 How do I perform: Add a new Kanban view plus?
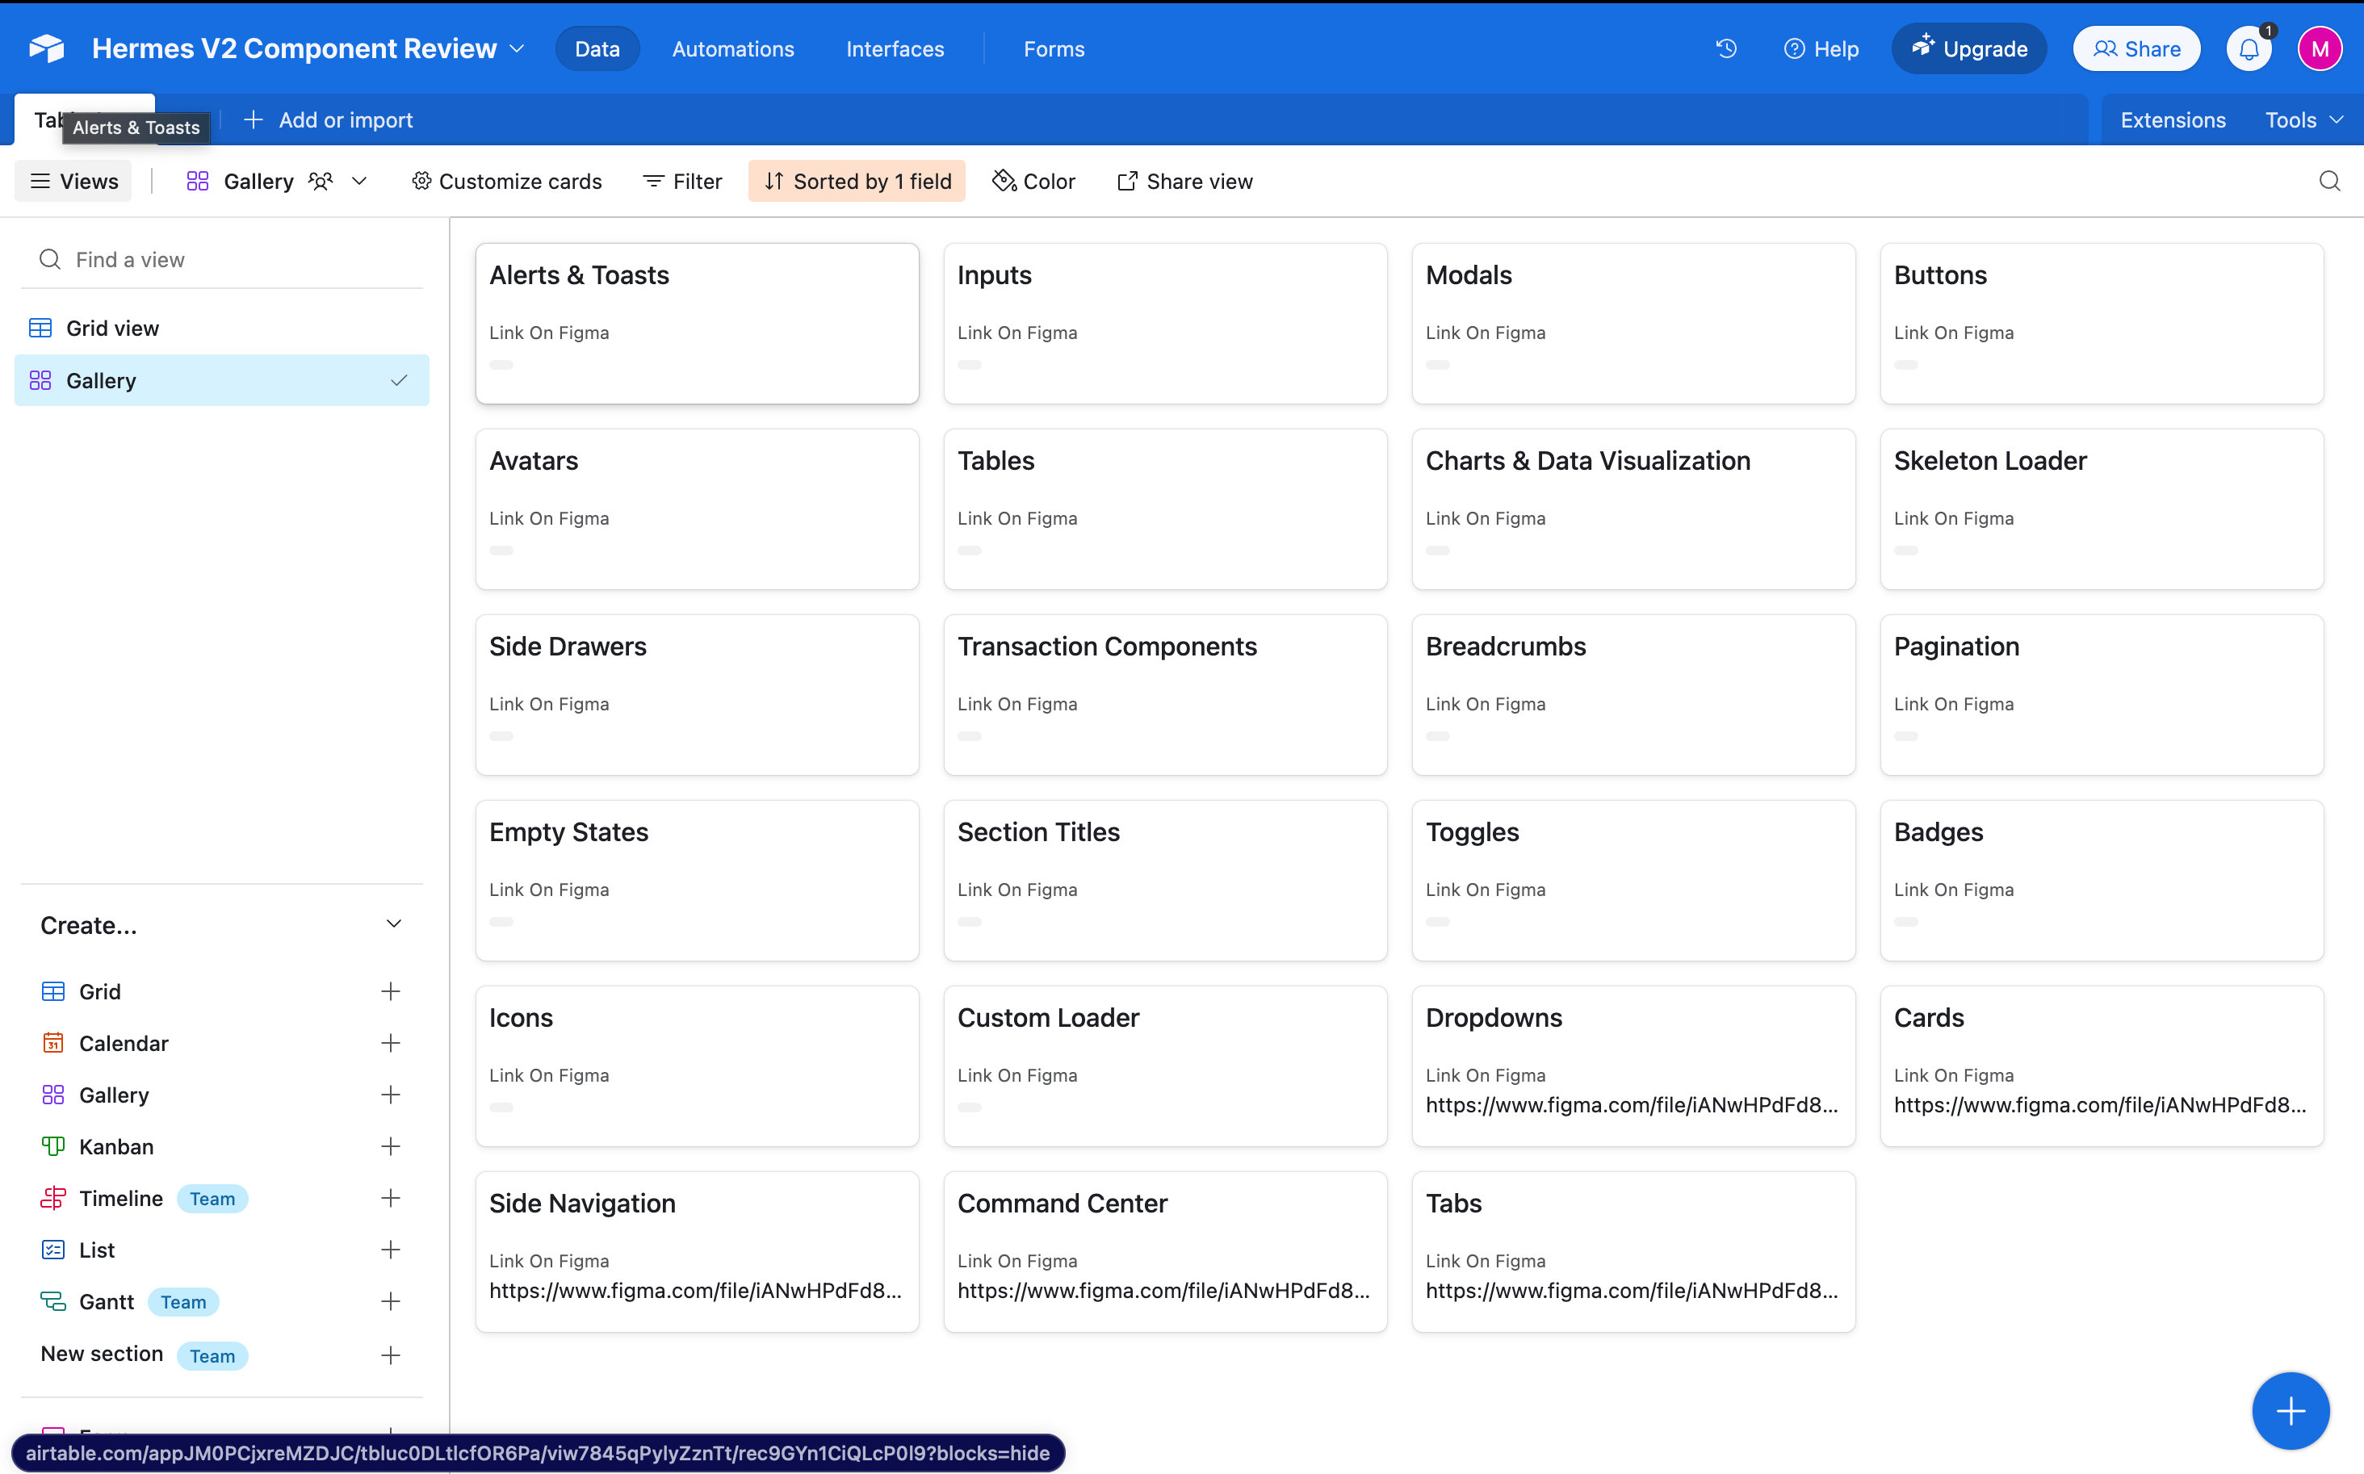pyautogui.click(x=390, y=1146)
